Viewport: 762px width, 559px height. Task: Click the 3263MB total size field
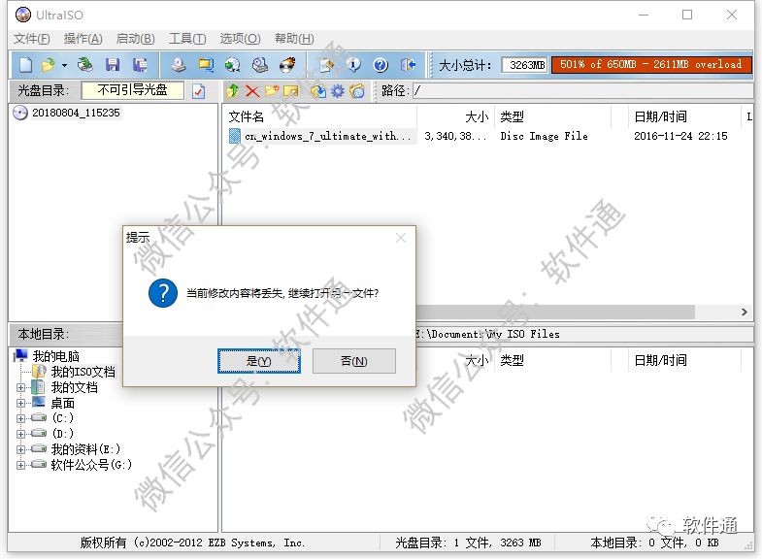(524, 65)
